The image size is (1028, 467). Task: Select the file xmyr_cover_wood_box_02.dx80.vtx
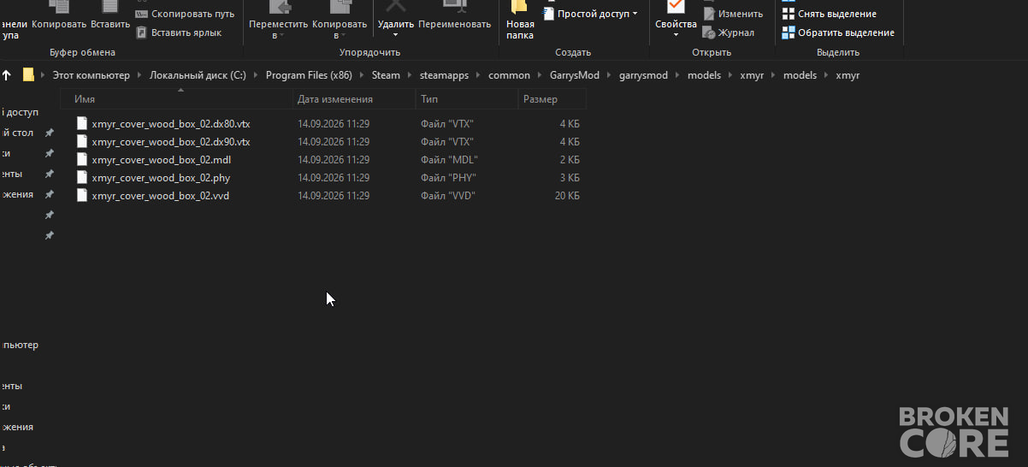[x=171, y=123]
